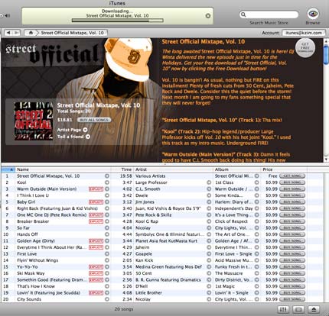Toggle the visualizer window button in the status bar
329x316 pixels.
pyautogui.click(x=298, y=310)
